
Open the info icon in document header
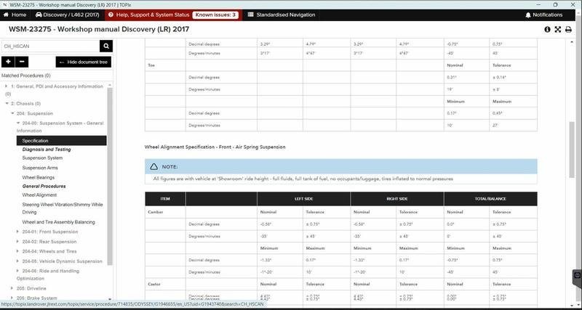pos(547,29)
